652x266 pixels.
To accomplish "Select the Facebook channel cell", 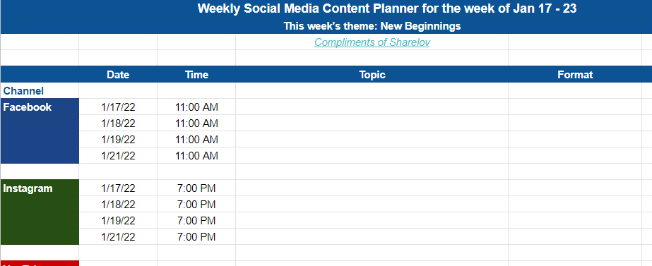I will (x=40, y=131).
